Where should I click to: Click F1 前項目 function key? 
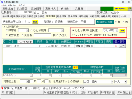tap(7, 93)
